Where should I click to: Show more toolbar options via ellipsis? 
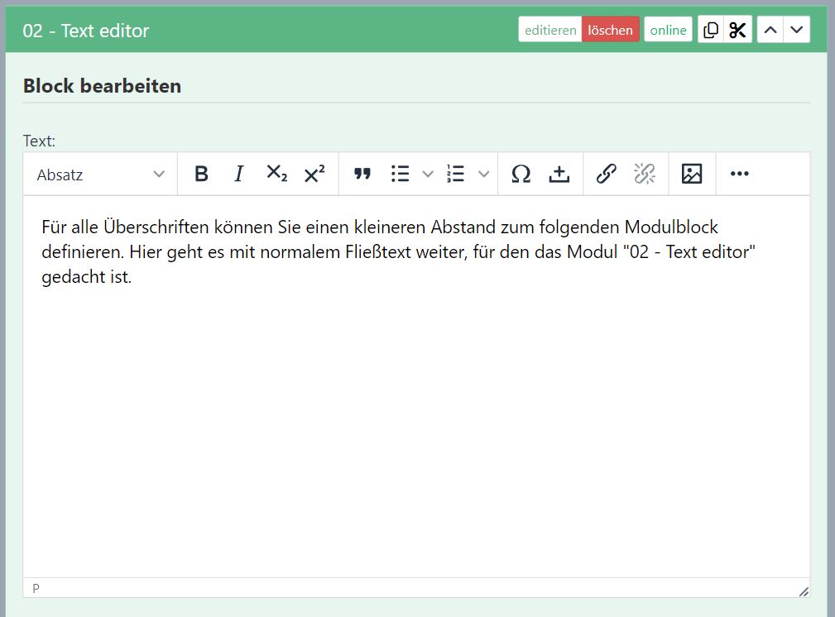[739, 174]
